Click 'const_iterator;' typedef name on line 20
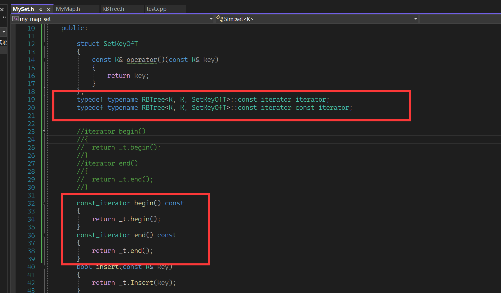Image resolution: width=501 pixels, height=293 pixels. [x=324, y=107]
